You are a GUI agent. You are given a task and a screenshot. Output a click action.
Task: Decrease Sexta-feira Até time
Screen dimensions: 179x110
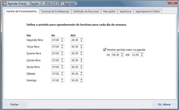click(81, 68)
